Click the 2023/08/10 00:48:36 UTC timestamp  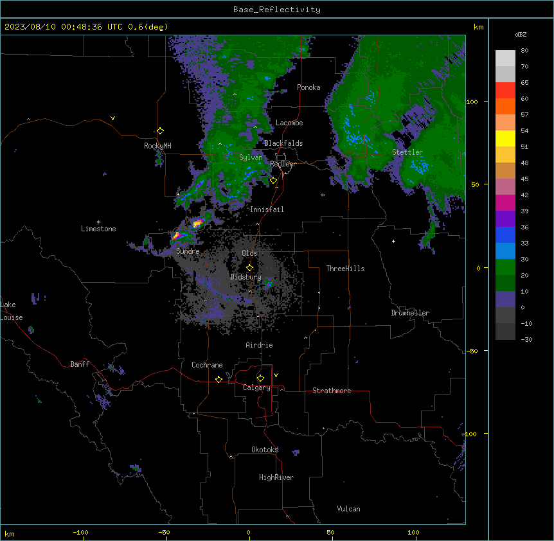(x=64, y=27)
